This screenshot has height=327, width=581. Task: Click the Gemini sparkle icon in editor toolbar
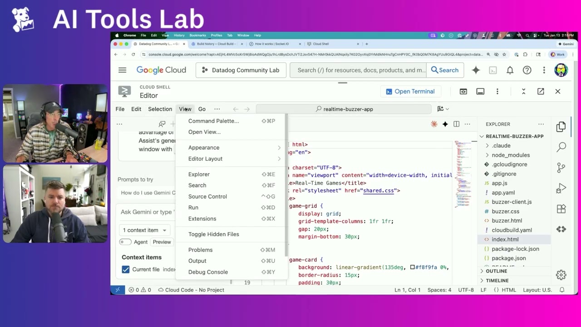(x=445, y=124)
